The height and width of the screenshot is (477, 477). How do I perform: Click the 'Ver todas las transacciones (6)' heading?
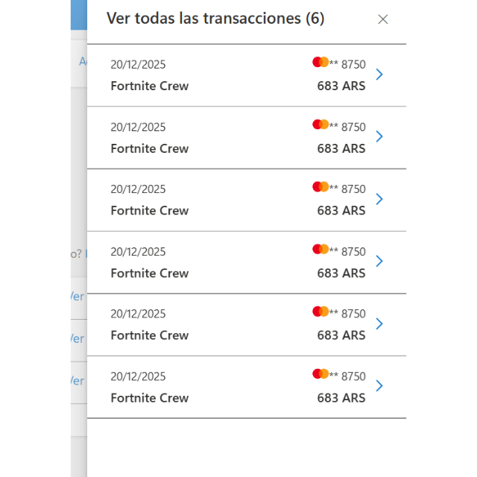pos(215,19)
